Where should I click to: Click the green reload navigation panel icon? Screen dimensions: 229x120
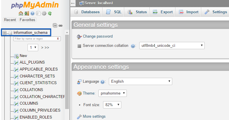click(50, 13)
